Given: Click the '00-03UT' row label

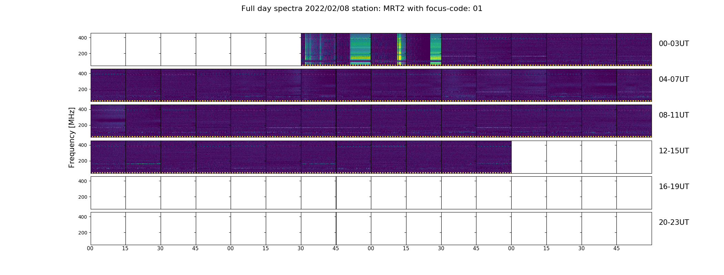Looking at the screenshot, I should point(674,44).
